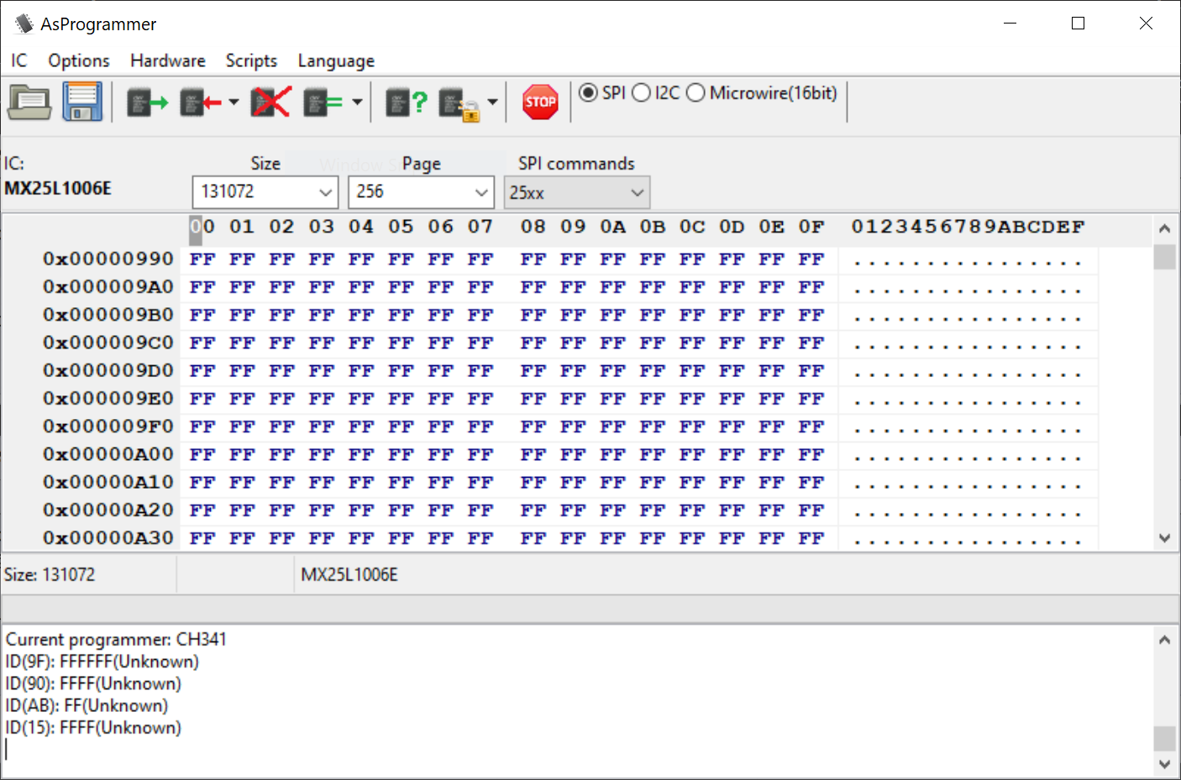The width and height of the screenshot is (1181, 780).
Task: Open the Options menu
Action: [79, 60]
